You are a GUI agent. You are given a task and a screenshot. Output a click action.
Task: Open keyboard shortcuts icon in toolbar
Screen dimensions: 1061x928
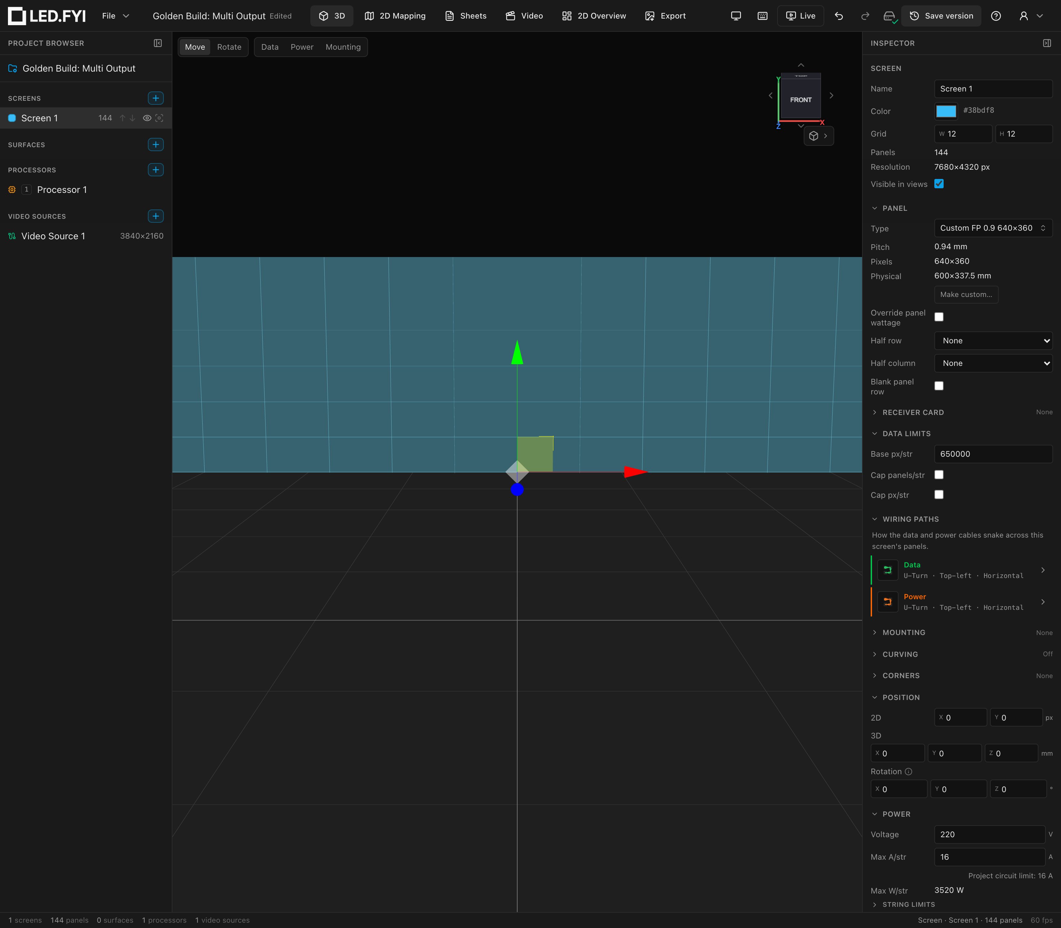[763, 16]
